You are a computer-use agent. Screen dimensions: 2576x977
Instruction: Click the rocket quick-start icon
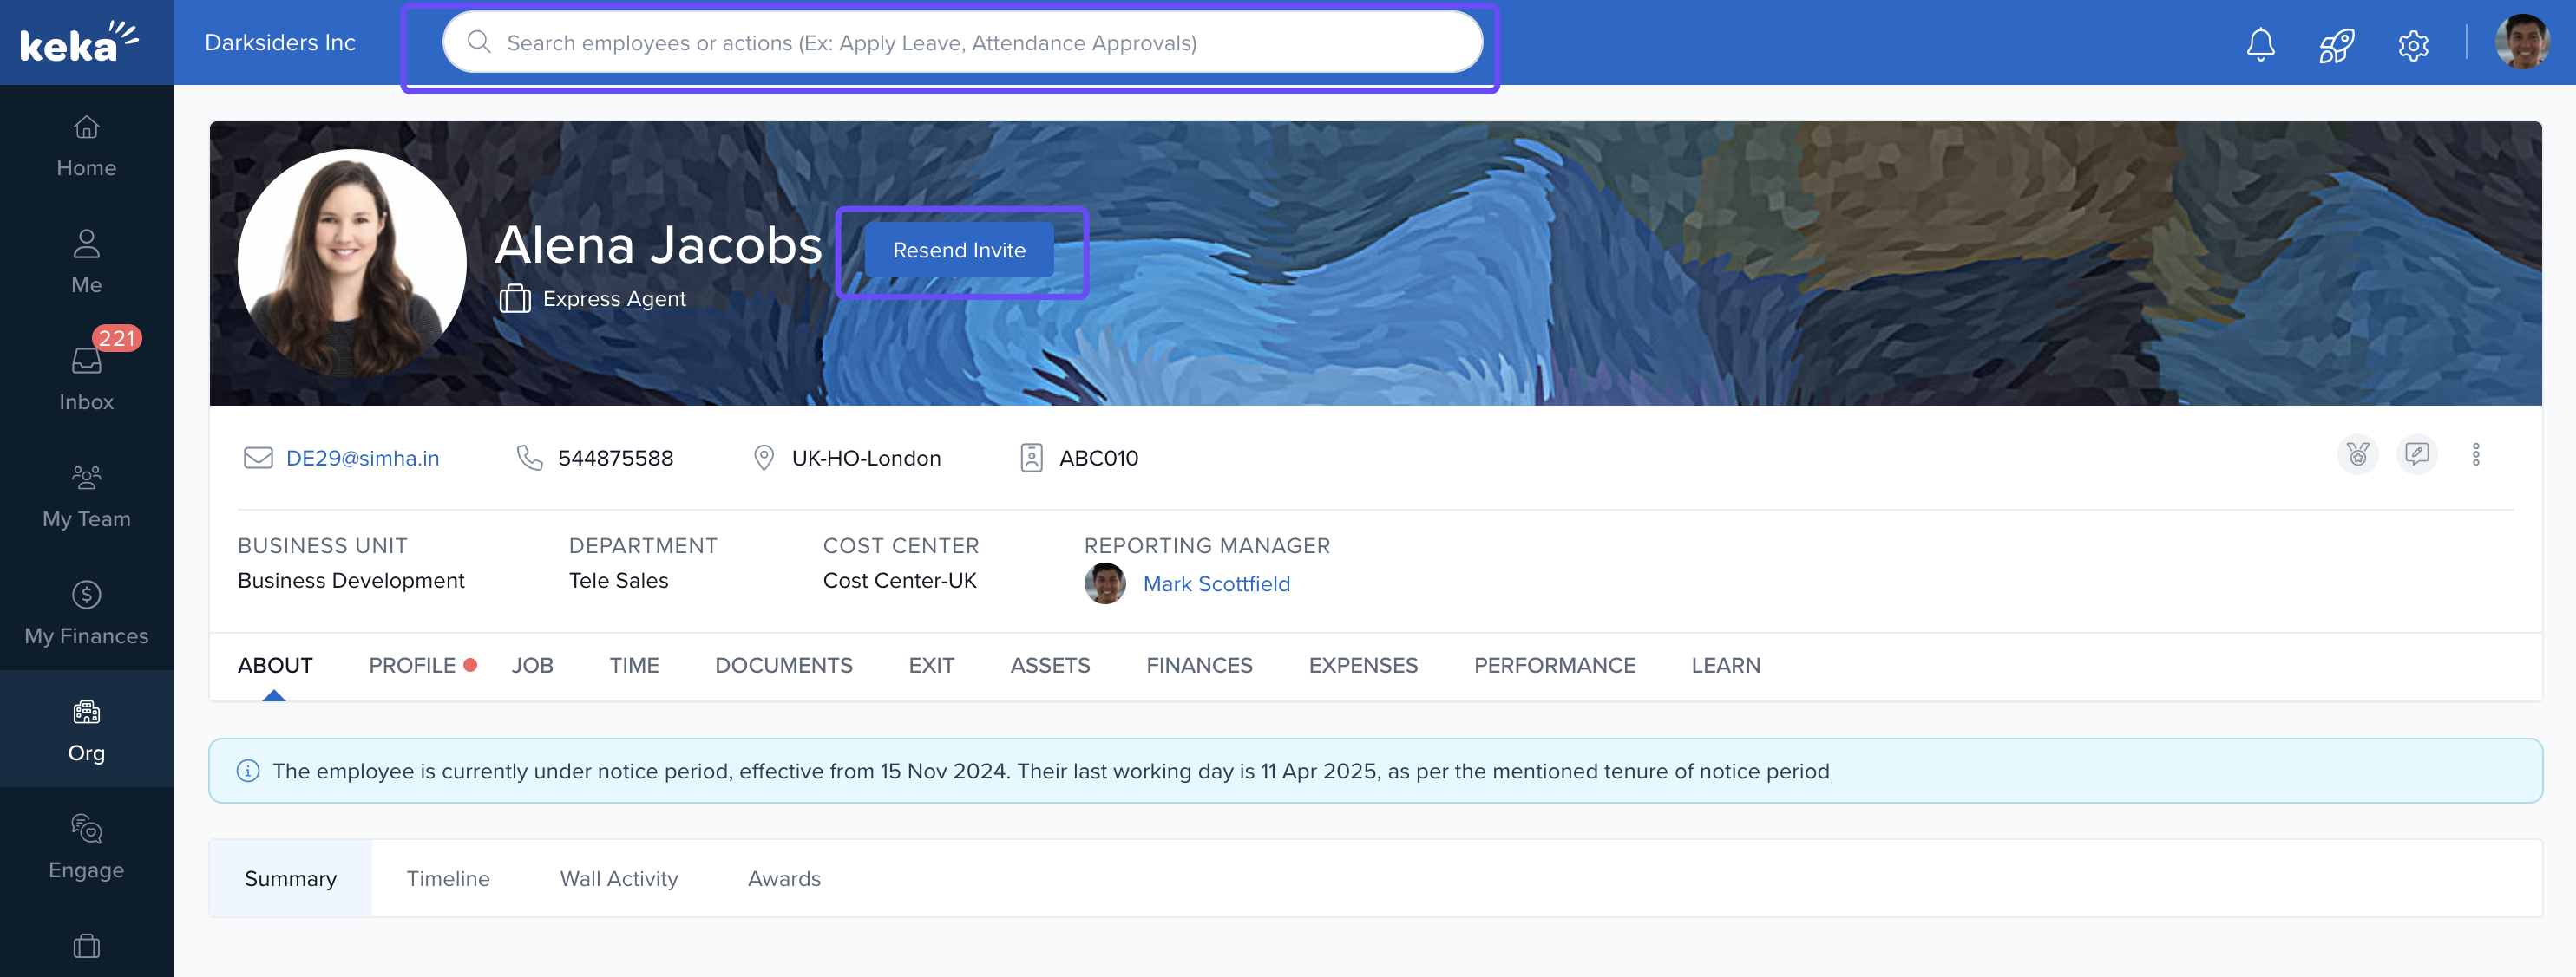point(2336,44)
